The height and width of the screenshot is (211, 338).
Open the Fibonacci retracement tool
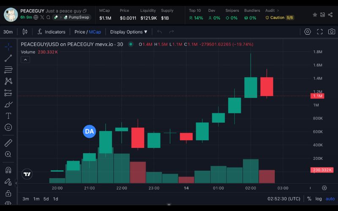[x=8, y=70]
